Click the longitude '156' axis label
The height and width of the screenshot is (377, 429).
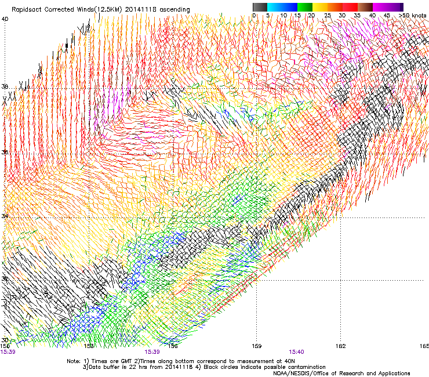click(x=173, y=346)
